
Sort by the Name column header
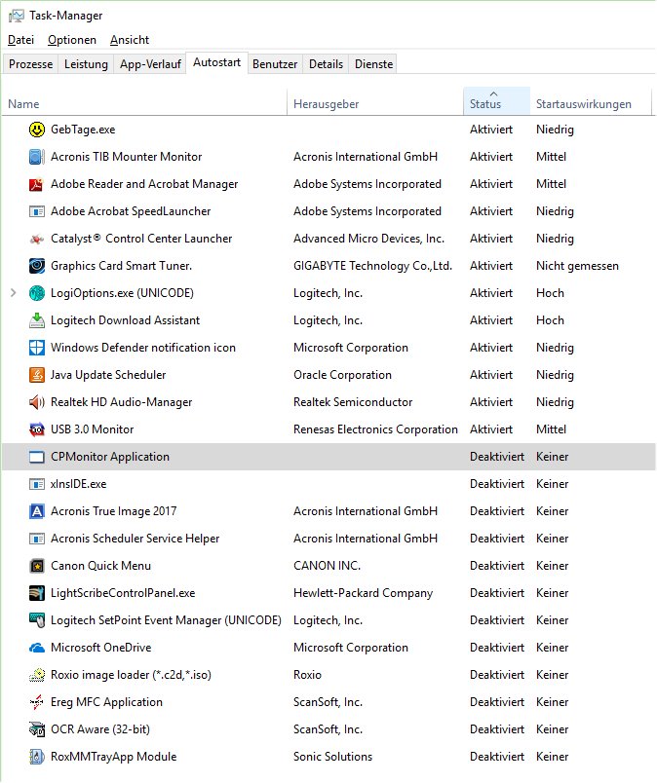click(144, 102)
